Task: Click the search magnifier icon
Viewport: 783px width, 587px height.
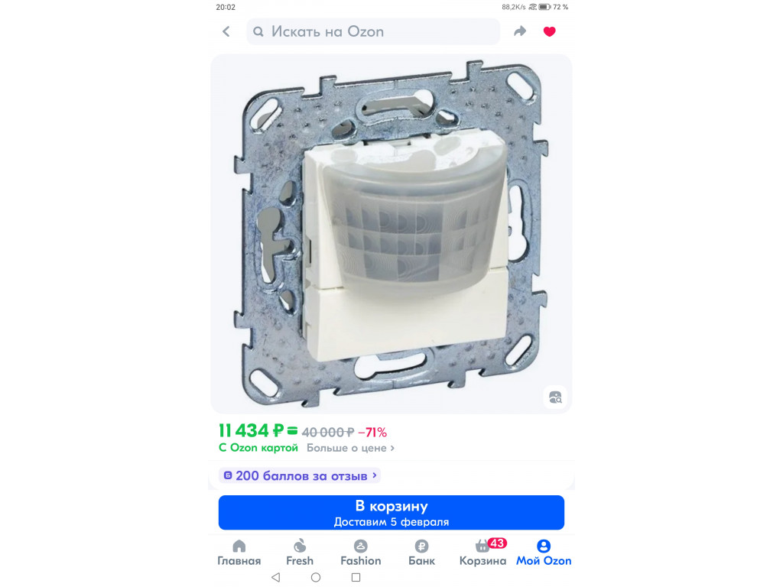Action: (258, 31)
